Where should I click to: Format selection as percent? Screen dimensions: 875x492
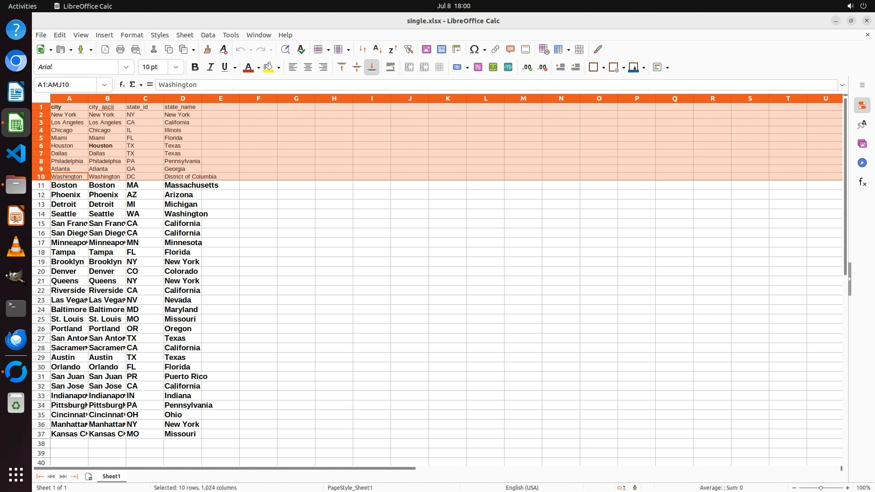coord(478,67)
